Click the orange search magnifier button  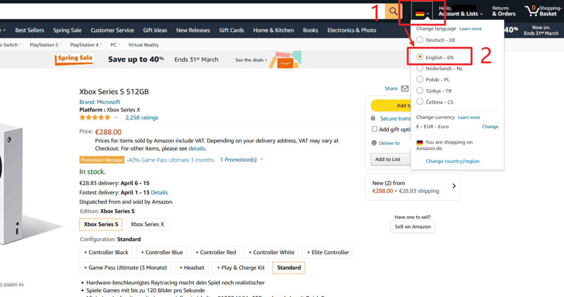[x=393, y=11]
